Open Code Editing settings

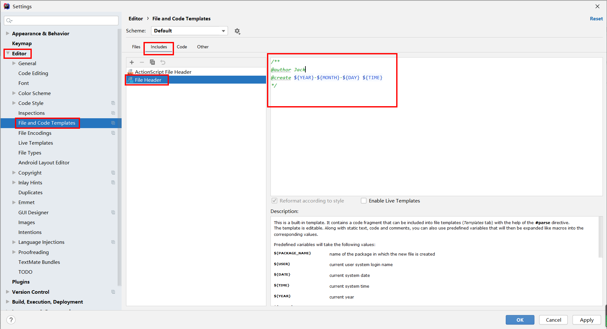click(x=33, y=73)
